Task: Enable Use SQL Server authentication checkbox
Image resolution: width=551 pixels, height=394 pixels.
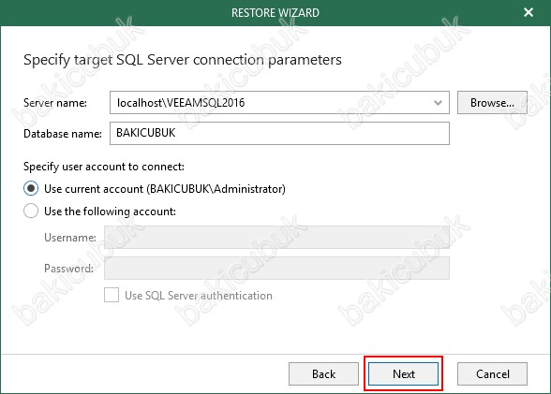Action: [112, 295]
